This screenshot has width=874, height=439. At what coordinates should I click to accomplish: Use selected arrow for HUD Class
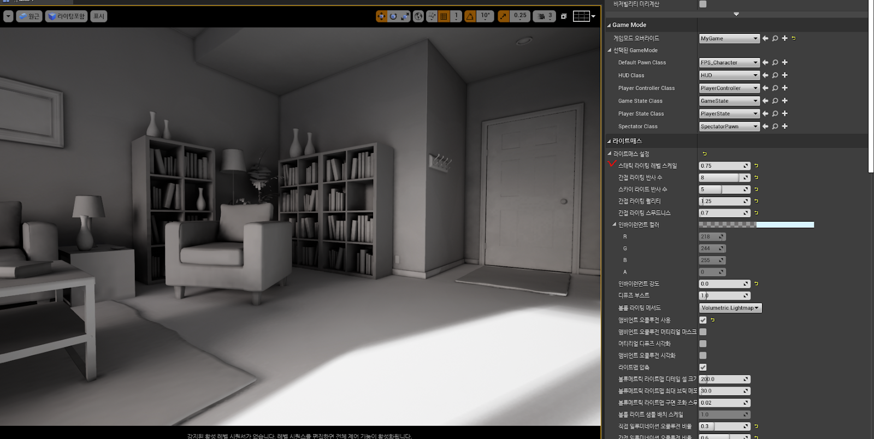(765, 75)
